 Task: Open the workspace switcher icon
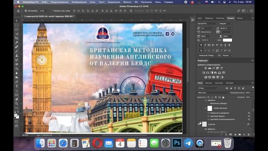tap(244, 11)
